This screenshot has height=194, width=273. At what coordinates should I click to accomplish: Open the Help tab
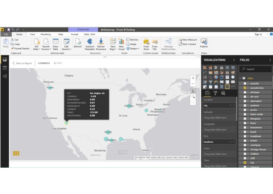(60, 35)
